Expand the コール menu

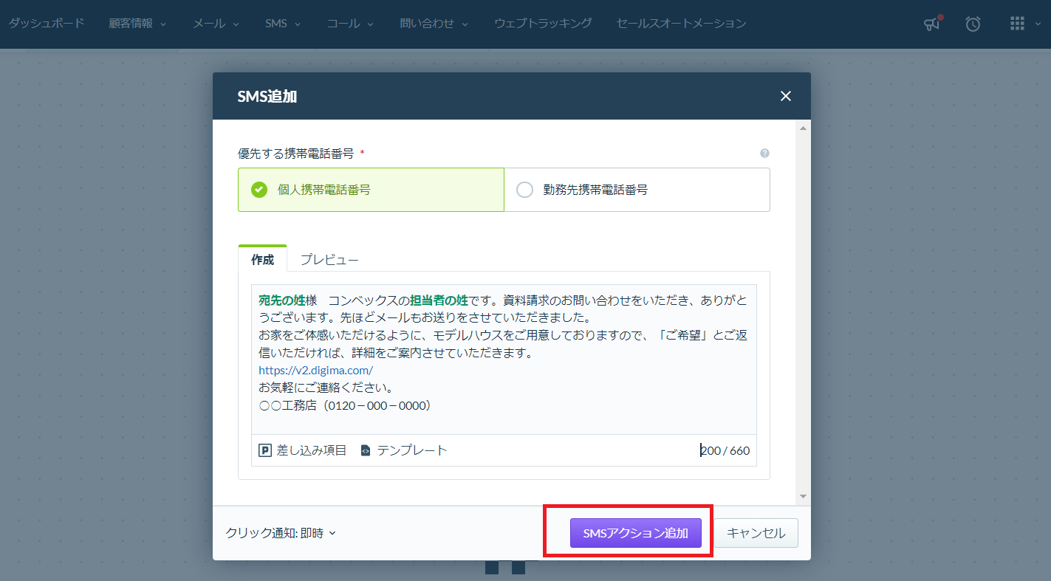point(351,24)
